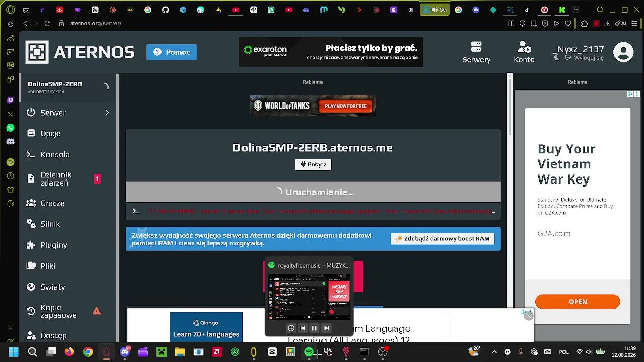Select the DolinaSMP-2ERB server name in sidebar
The width and height of the screenshot is (644, 362).
[x=55, y=84]
